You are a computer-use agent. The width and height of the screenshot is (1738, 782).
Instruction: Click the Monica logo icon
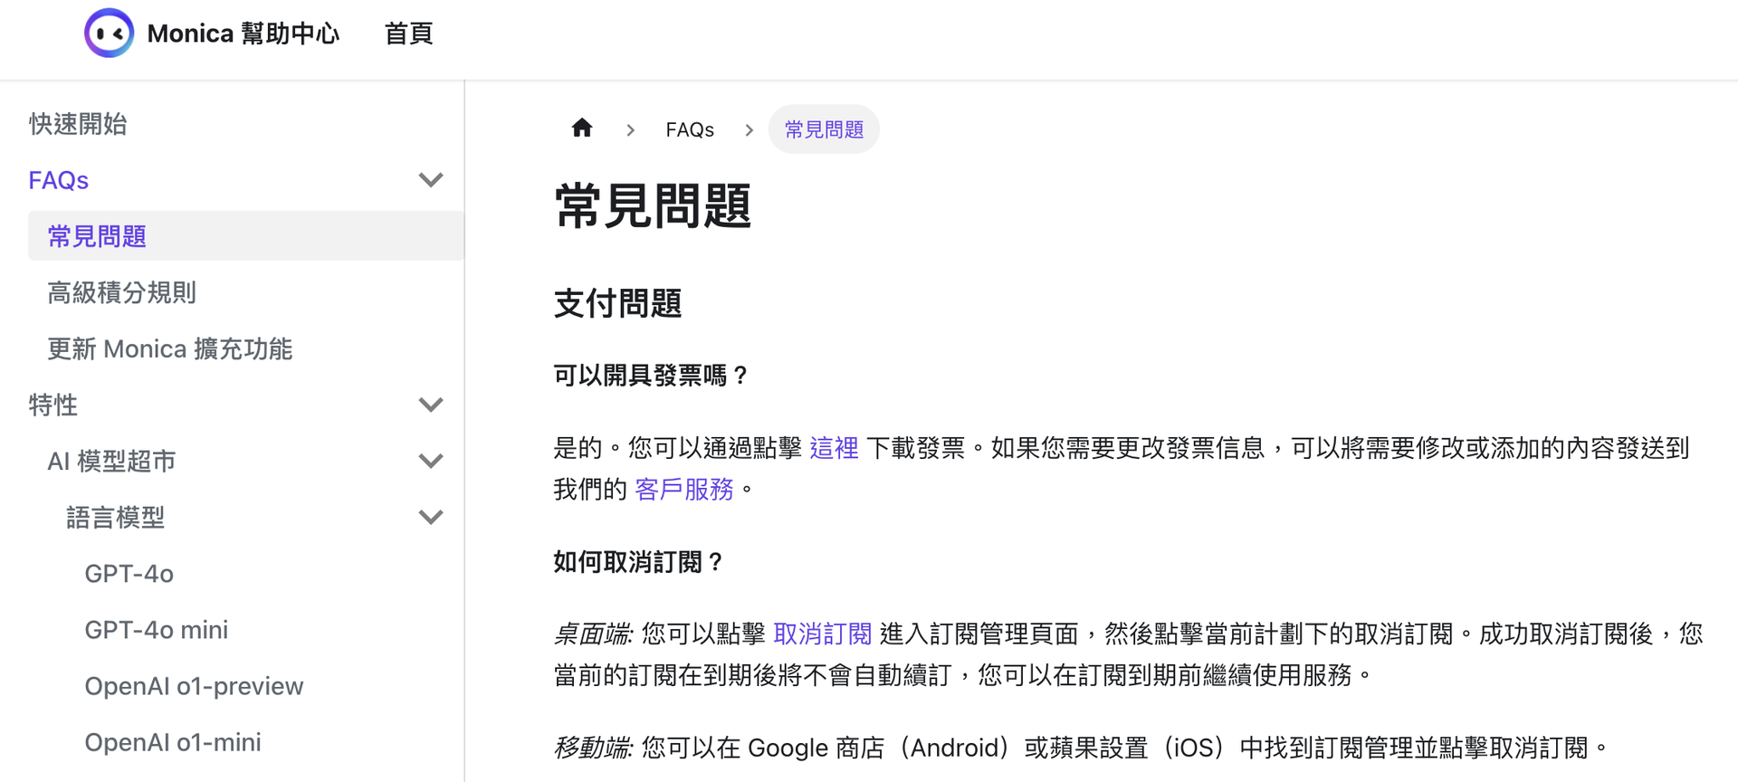[x=109, y=33]
